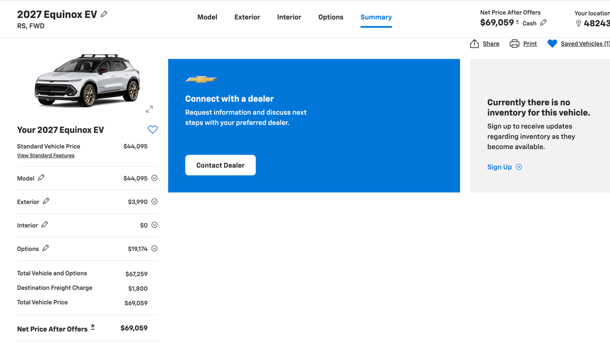This screenshot has height=343, width=610.
Task: Select the Summary tab
Action: click(x=376, y=17)
